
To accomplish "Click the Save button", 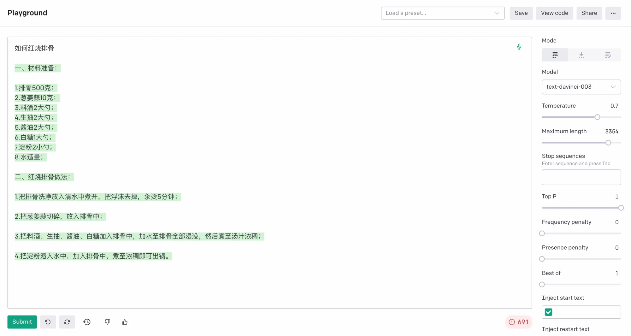I will (x=521, y=13).
